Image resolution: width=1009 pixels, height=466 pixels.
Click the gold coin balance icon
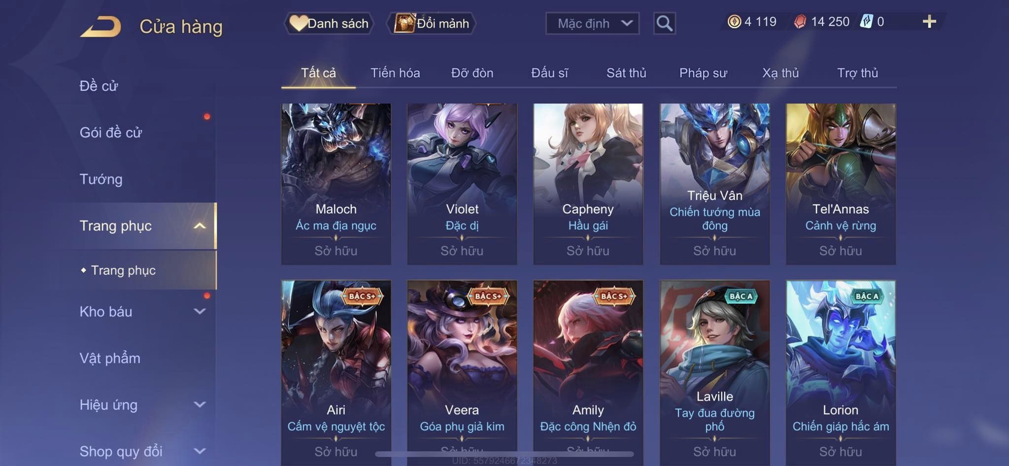pyautogui.click(x=734, y=22)
